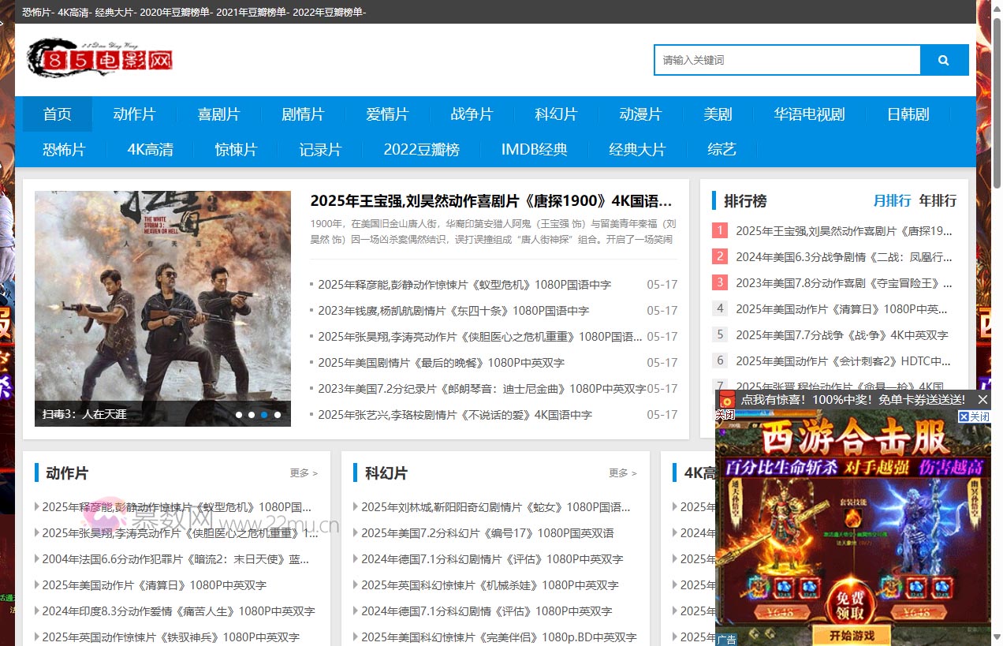Open the 《唐探1900》 headline link
1003x646 pixels.
[490, 200]
